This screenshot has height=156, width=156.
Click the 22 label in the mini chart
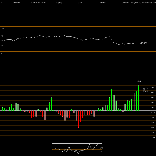click(100, 152)
